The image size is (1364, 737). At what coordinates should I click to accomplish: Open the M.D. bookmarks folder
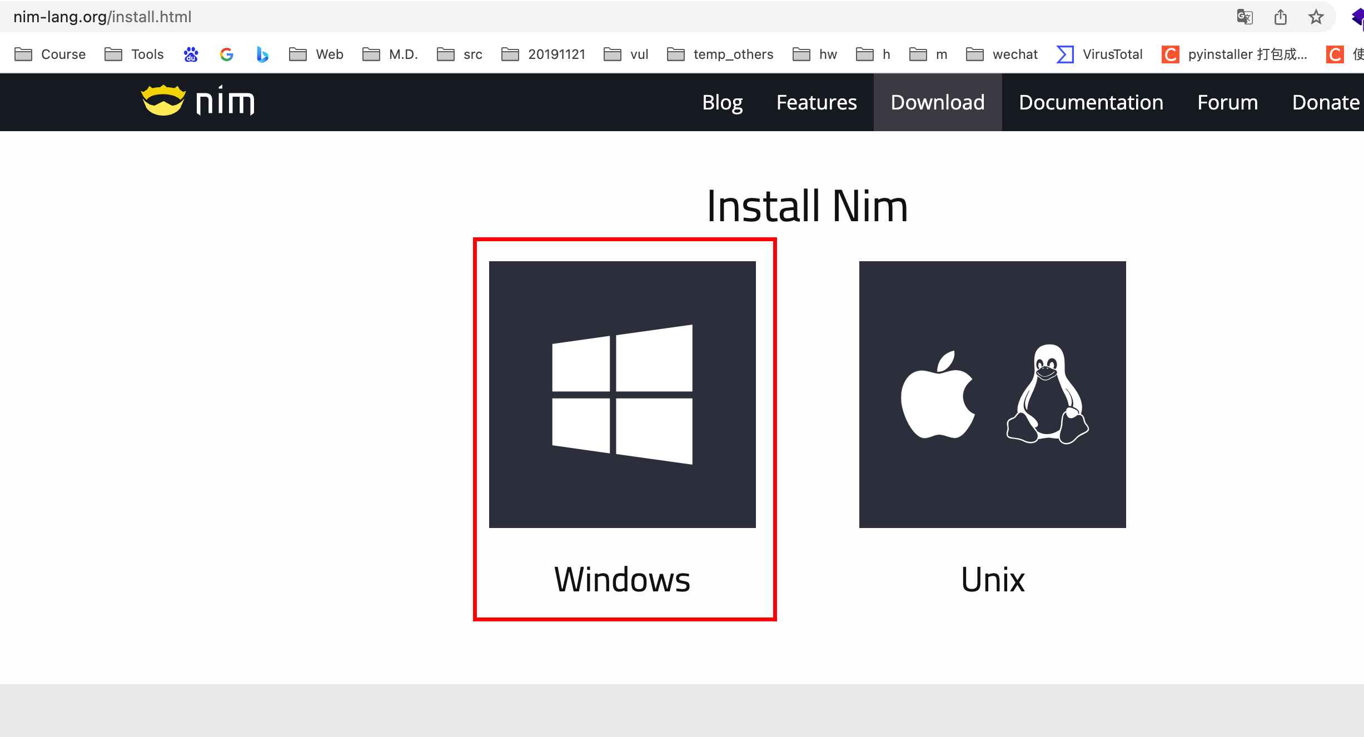pos(390,54)
